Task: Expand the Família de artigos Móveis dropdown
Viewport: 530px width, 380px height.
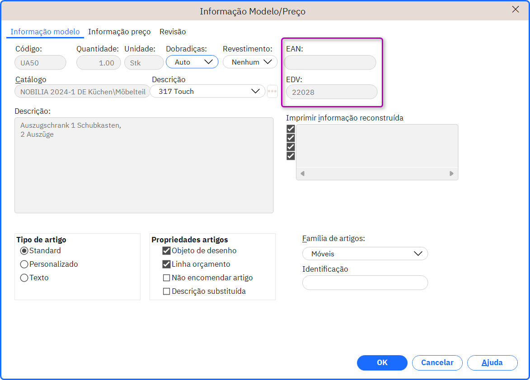Action: 365,254
